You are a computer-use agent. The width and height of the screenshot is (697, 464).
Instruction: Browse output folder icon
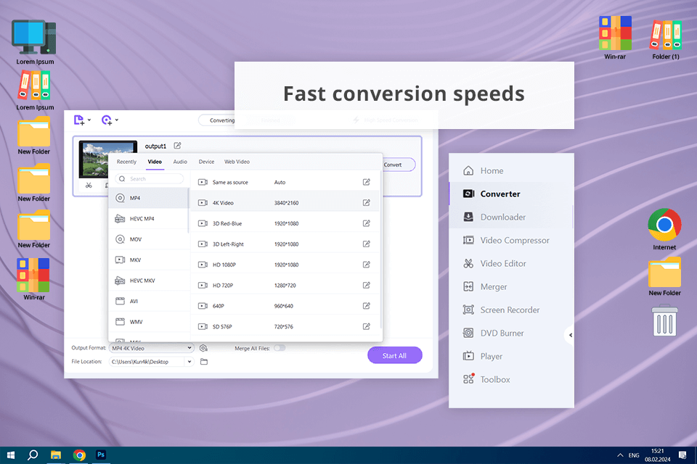tap(204, 362)
